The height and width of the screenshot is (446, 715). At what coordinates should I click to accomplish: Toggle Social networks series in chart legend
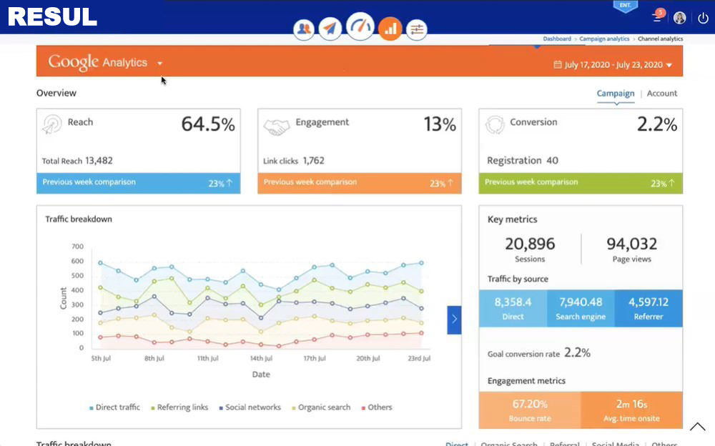[250, 407]
